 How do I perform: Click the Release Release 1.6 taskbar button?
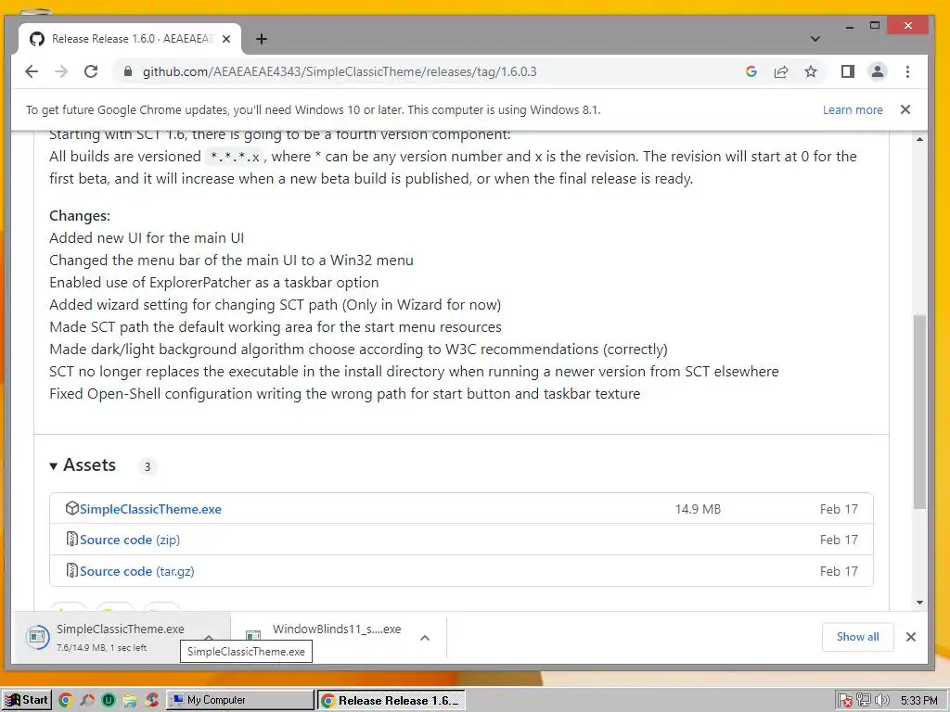392,701
